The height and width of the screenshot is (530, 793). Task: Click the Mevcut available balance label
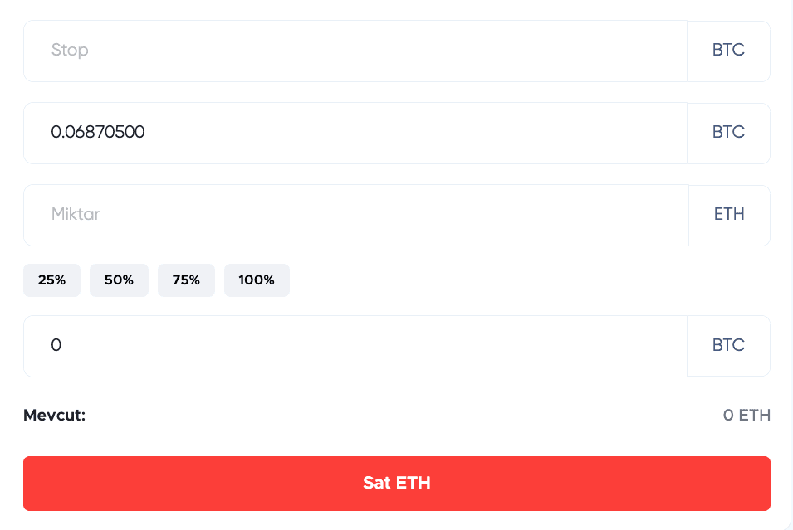[55, 415]
